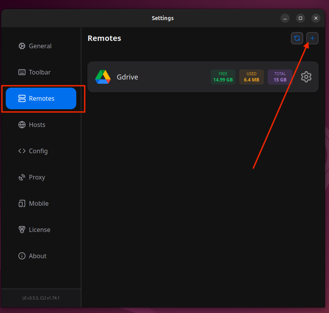This screenshot has height=313, width=329.
Task: Maximize the Settings window
Action: point(300,18)
